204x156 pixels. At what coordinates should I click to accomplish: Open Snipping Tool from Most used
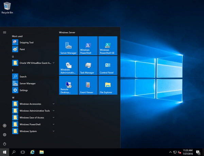(27, 43)
